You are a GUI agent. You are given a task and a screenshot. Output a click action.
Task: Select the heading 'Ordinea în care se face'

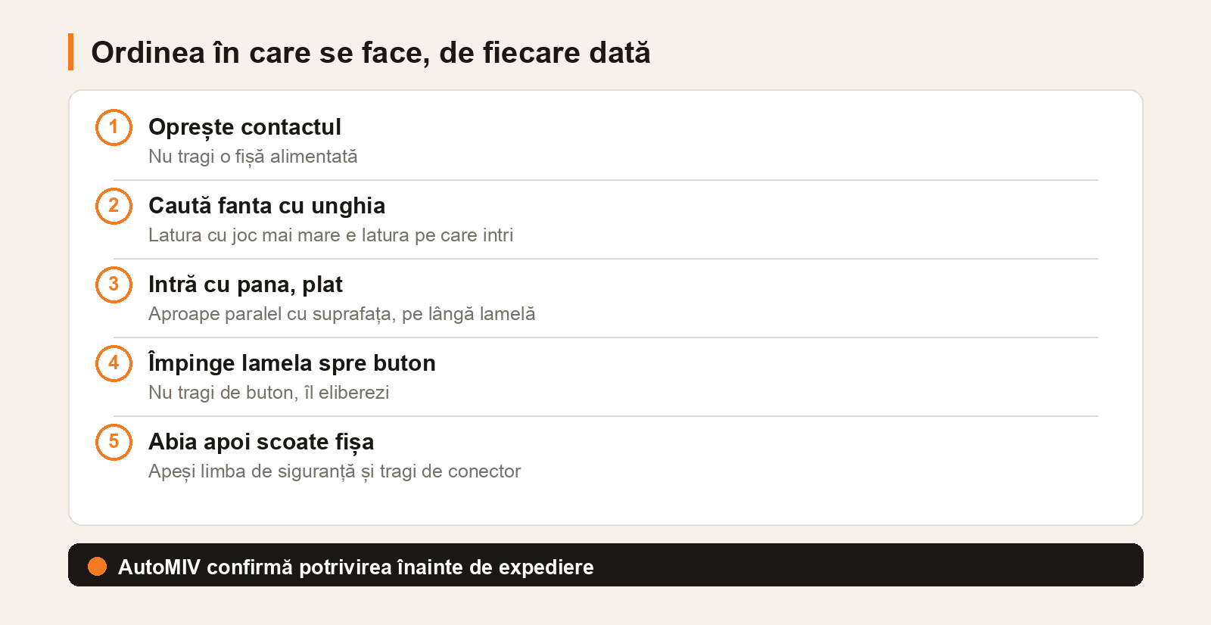click(x=371, y=52)
